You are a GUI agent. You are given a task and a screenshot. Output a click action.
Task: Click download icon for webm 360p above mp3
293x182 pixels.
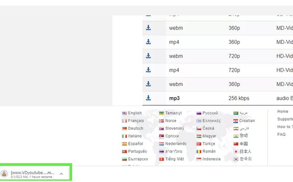(148, 84)
